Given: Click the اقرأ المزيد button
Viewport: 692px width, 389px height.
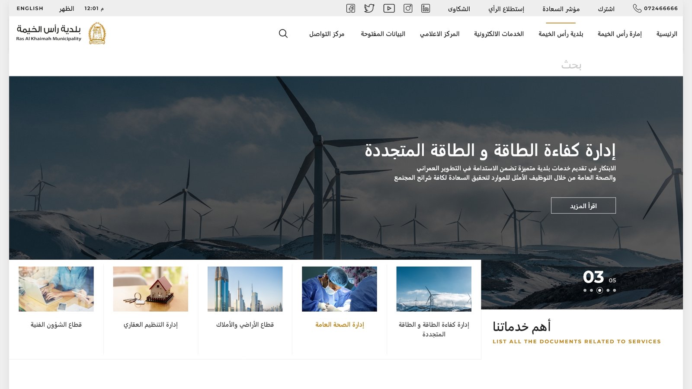Looking at the screenshot, I should (583, 206).
